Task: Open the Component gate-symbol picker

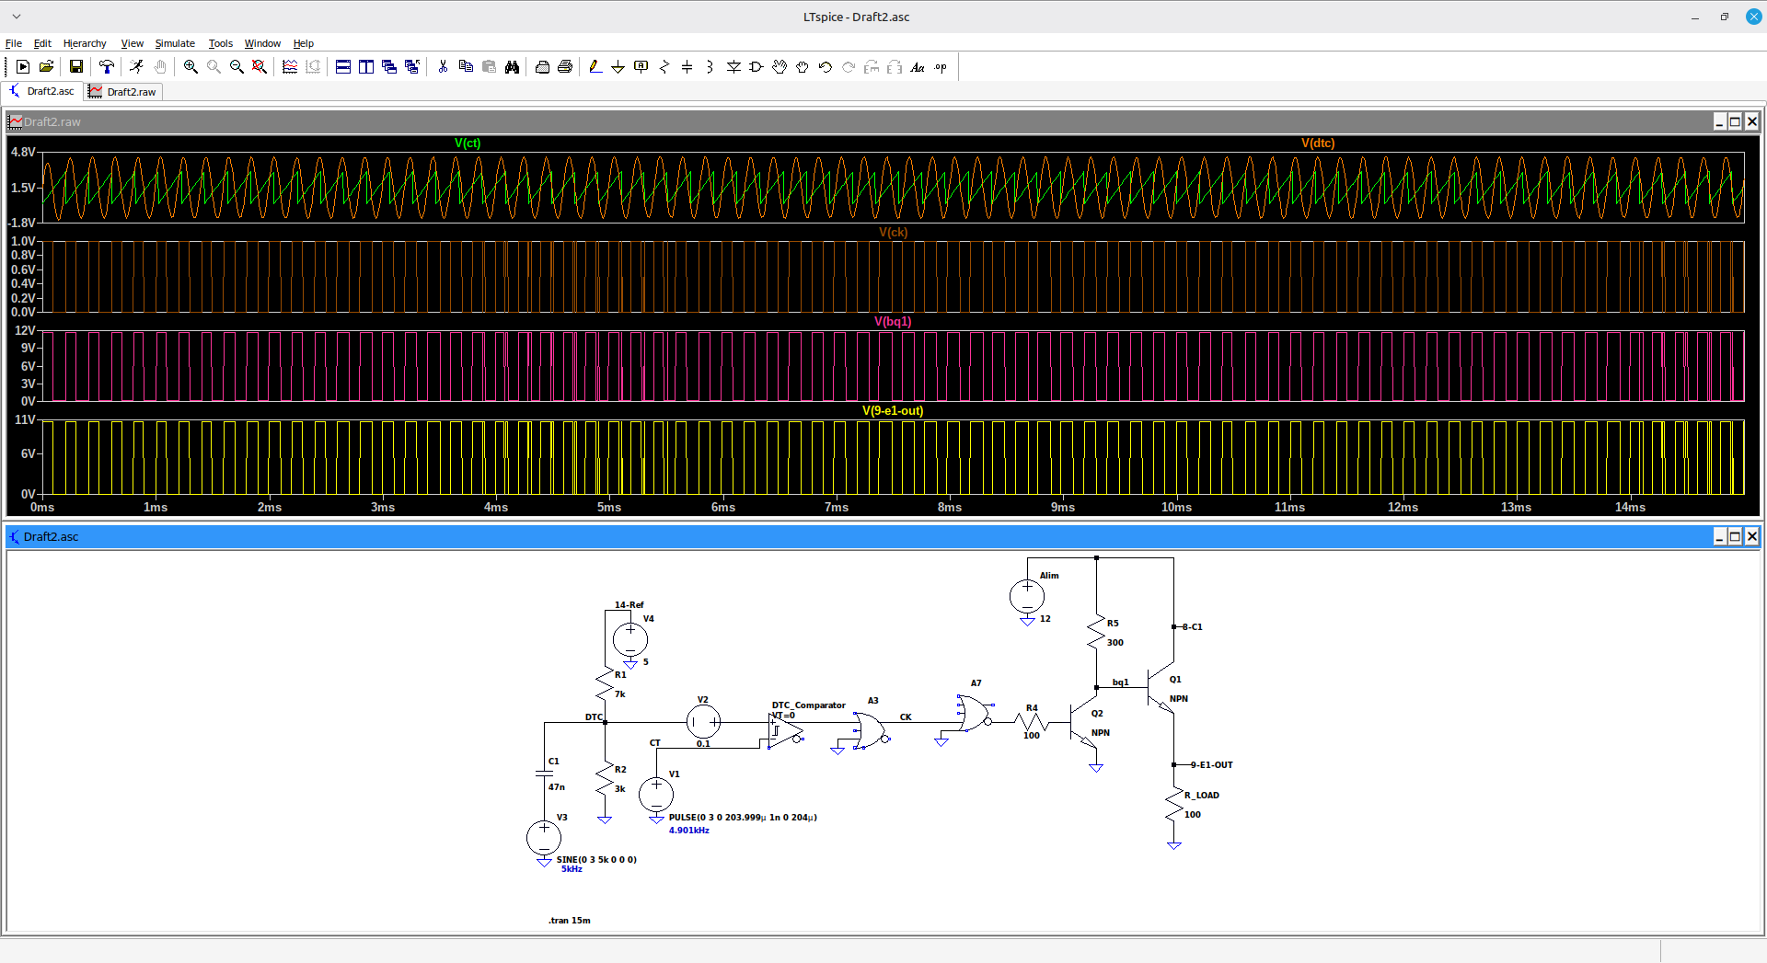Action: click(x=756, y=67)
